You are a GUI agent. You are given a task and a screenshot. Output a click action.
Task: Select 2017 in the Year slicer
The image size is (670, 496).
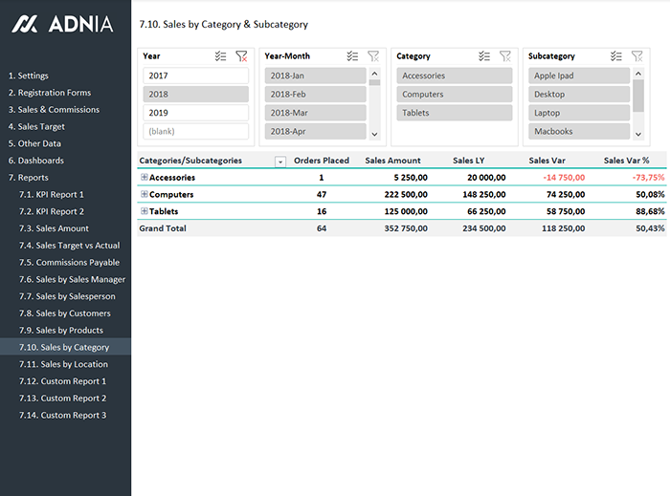click(x=195, y=75)
